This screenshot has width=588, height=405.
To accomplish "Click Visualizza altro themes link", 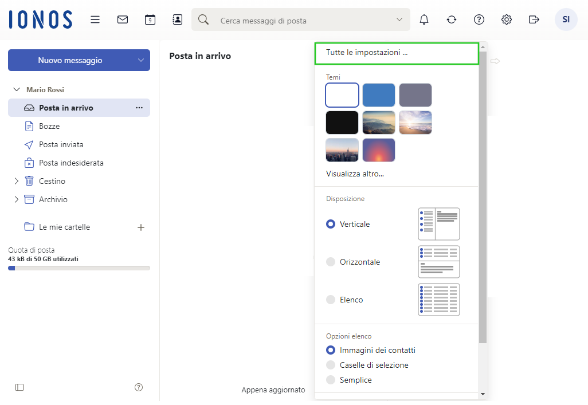I will (x=355, y=174).
